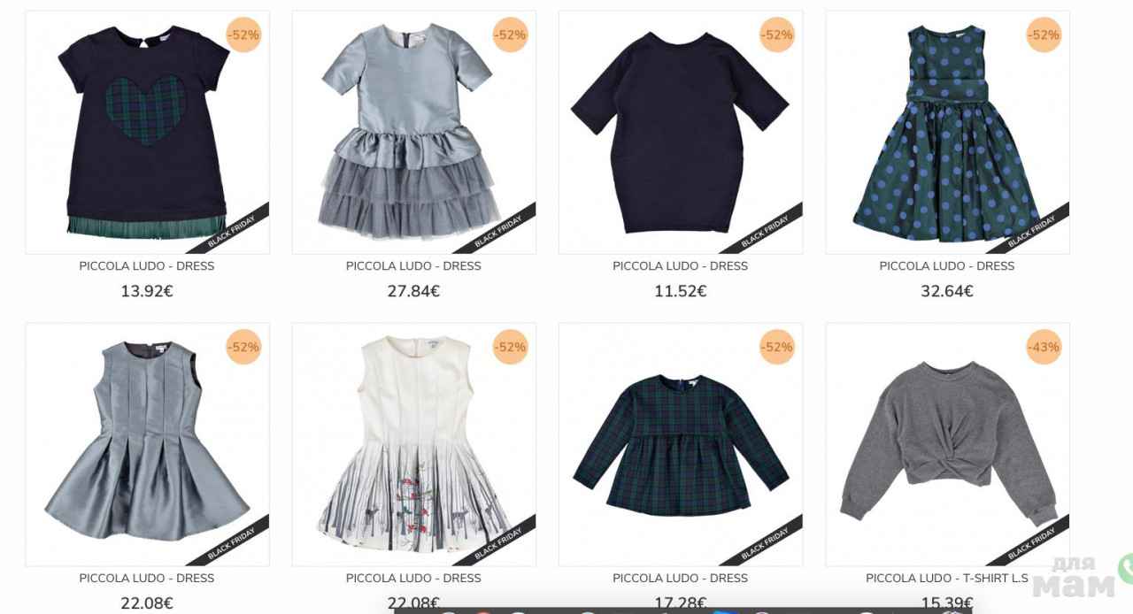View green plaid long-sleeve dress photo

pyautogui.click(x=681, y=444)
